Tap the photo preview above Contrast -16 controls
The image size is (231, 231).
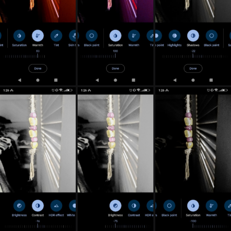[x=38, y=144]
